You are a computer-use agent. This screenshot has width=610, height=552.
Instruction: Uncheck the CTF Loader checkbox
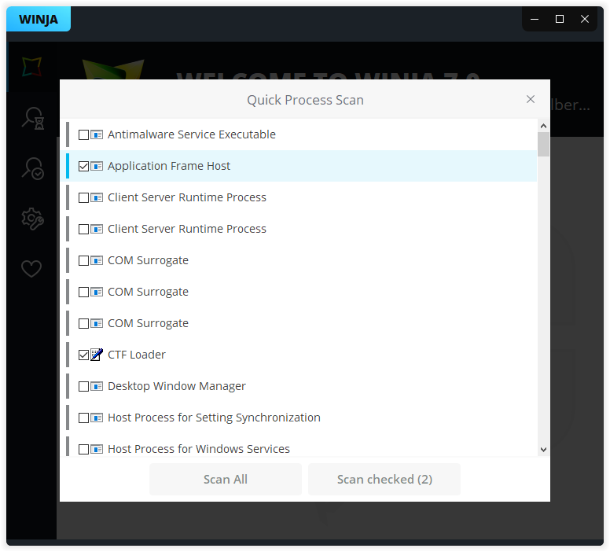tap(84, 355)
